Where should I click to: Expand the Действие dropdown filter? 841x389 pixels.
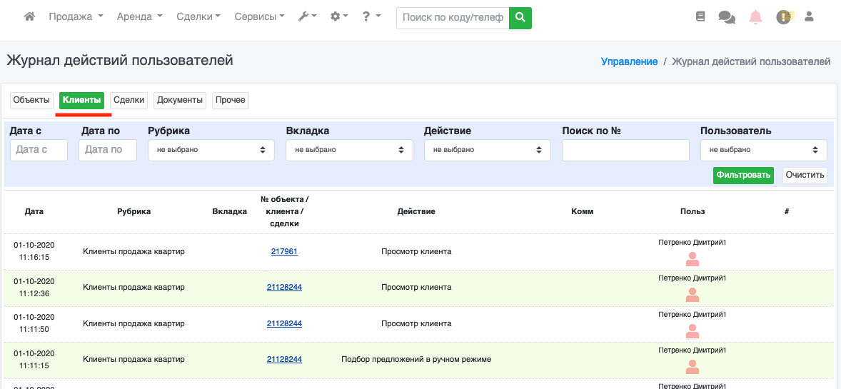click(x=487, y=150)
